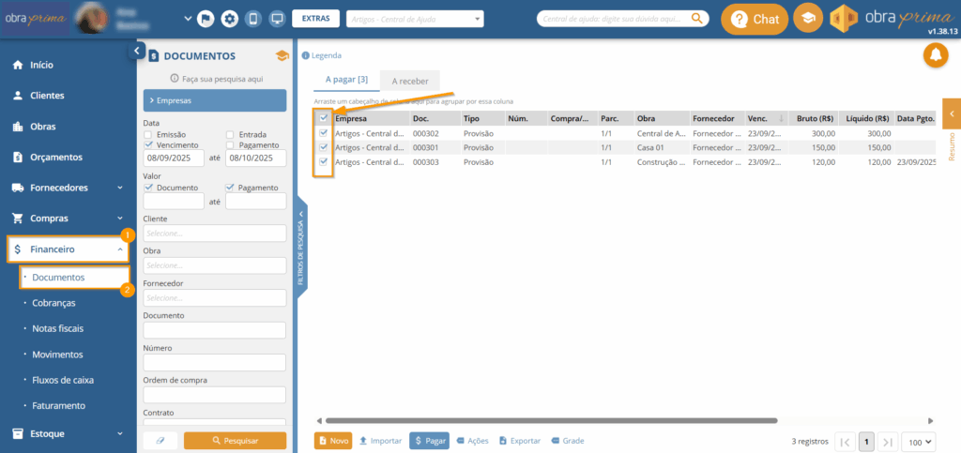This screenshot has height=453, width=961.
Task: Open Cobranças in the Financeiro menu
Action: 53,304
